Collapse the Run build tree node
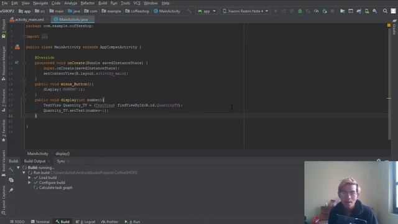The width and height of the screenshot is (398, 224). pyautogui.click(x=24, y=173)
